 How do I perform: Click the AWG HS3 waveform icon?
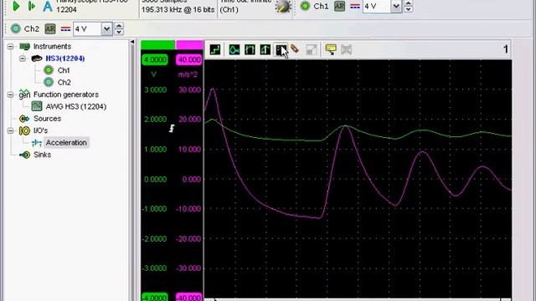[x=37, y=106]
